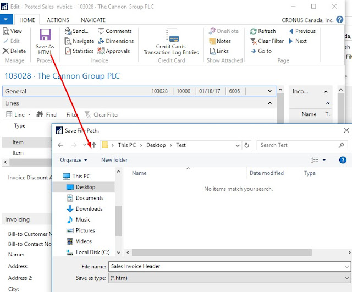The height and width of the screenshot is (292, 352).
Task: Click Clear Filter in Lines toolbar
Action: click(102, 115)
